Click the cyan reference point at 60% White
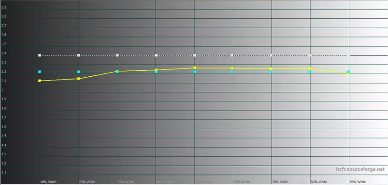Image resolution: width=388 pixels, height=185 pixels. click(232, 72)
